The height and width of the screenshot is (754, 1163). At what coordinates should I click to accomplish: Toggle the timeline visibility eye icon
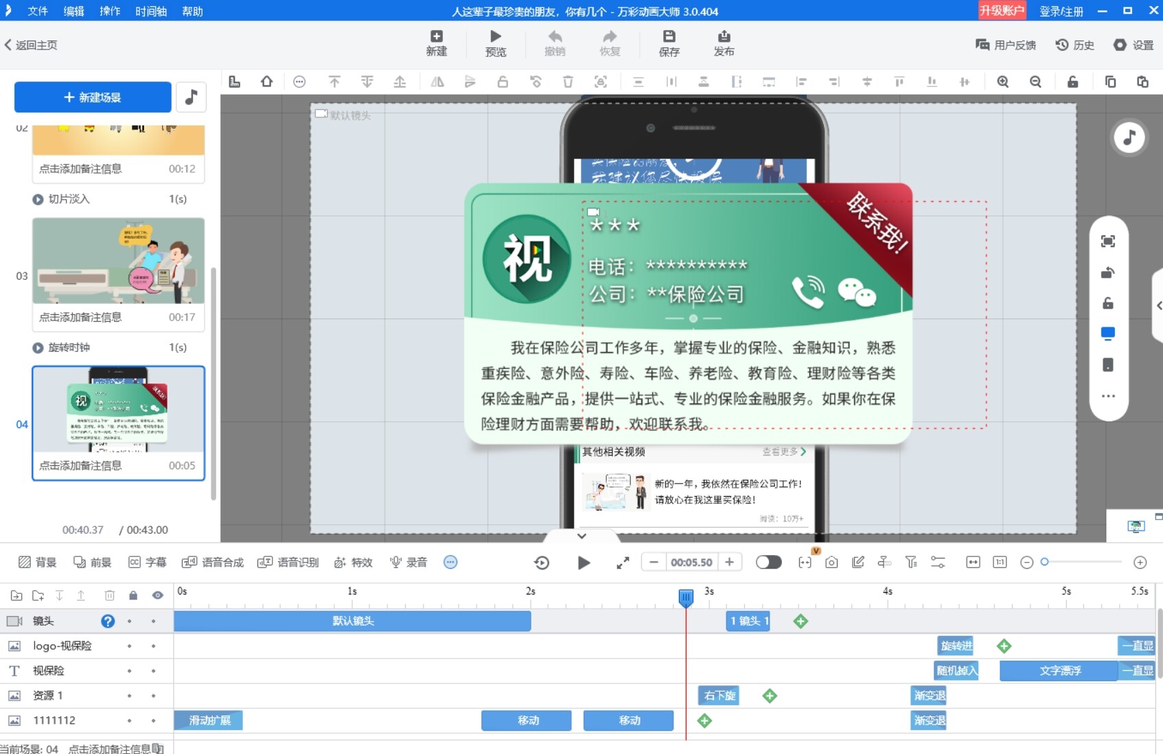point(158,596)
